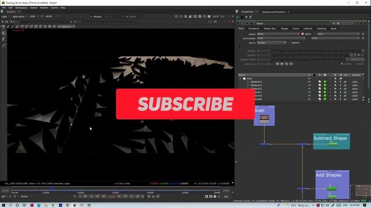Image resolution: width=371 pixels, height=208 pixels.
Task: Open the Global frame range dropdown
Action: tap(26, 196)
